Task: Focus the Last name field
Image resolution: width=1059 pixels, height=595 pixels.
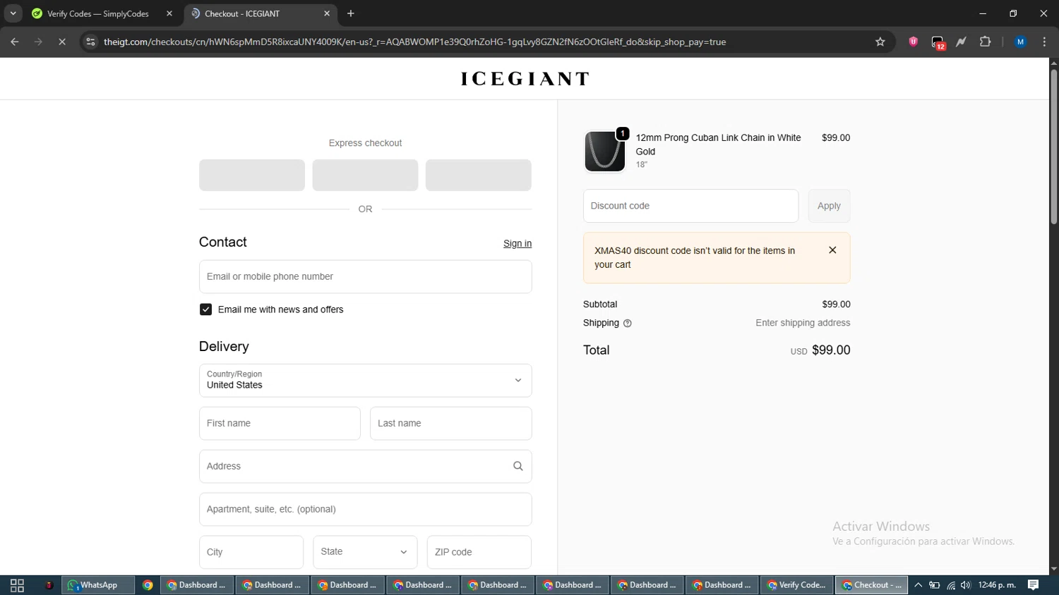Action: pyautogui.click(x=450, y=423)
